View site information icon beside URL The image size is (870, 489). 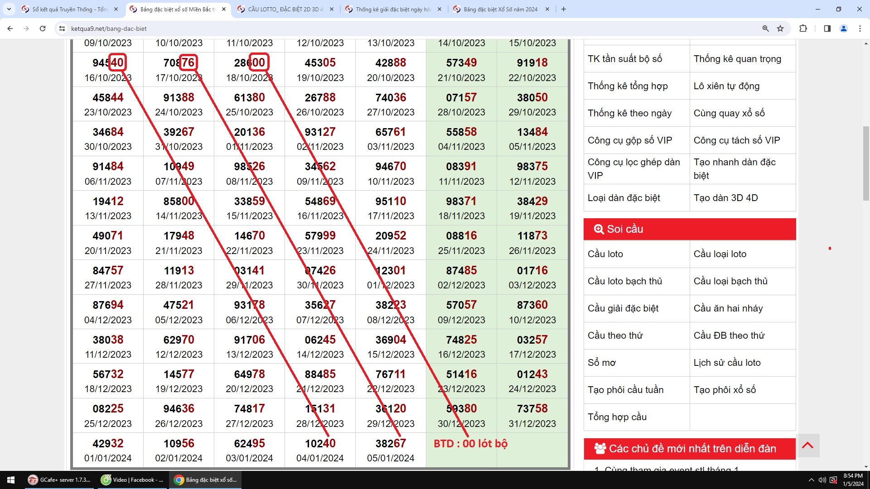62,29
